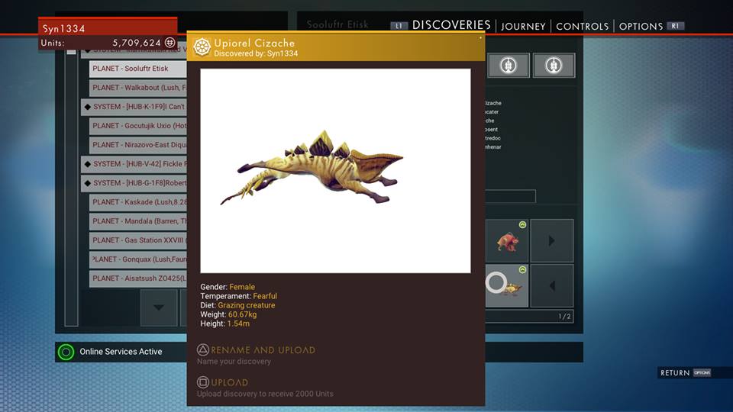733x412 pixels.
Task: Click Height: 1.54m text
Action: tap(224, 323)
